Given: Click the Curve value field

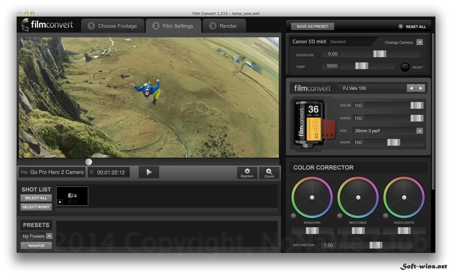Looking at the screenshot, I should pos(358,118).
